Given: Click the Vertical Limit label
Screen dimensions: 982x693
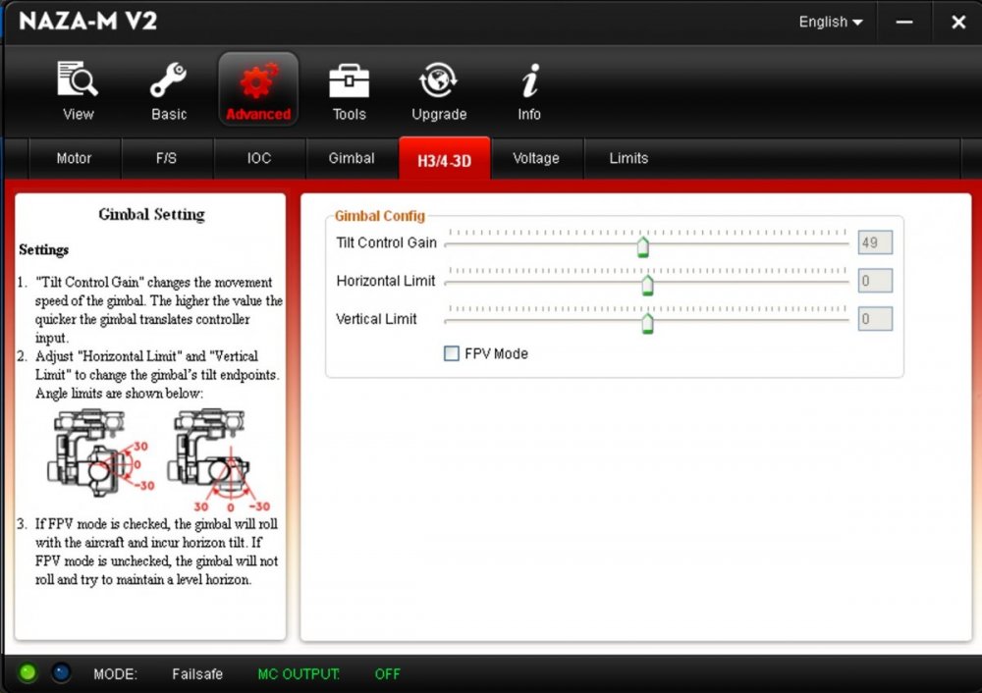Looking at the screenshot, I should coord(376,319).
